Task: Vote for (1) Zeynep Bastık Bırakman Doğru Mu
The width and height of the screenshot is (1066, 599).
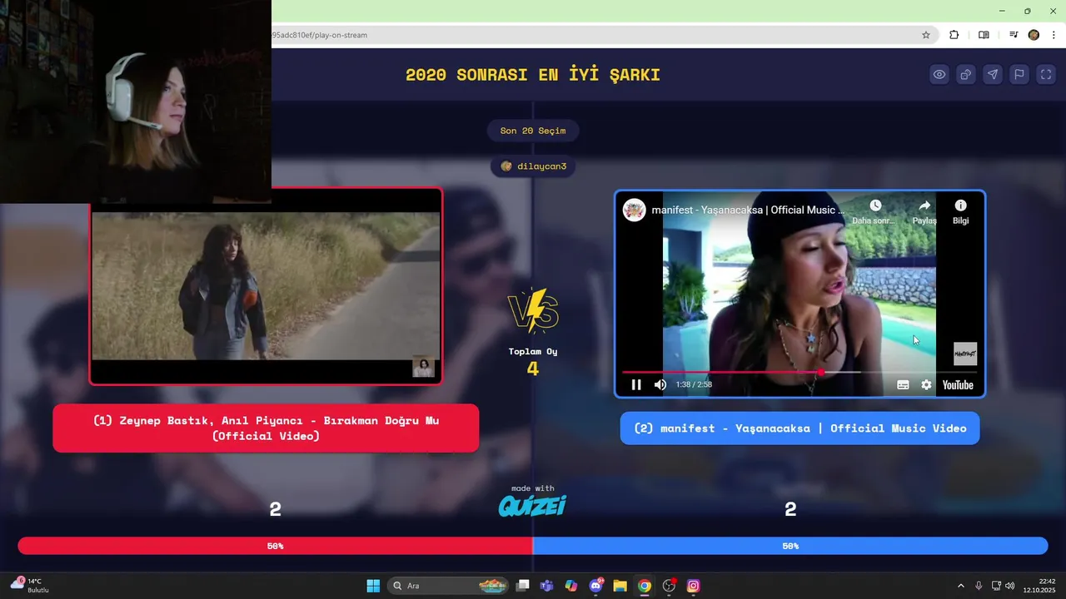Action: 266,428
